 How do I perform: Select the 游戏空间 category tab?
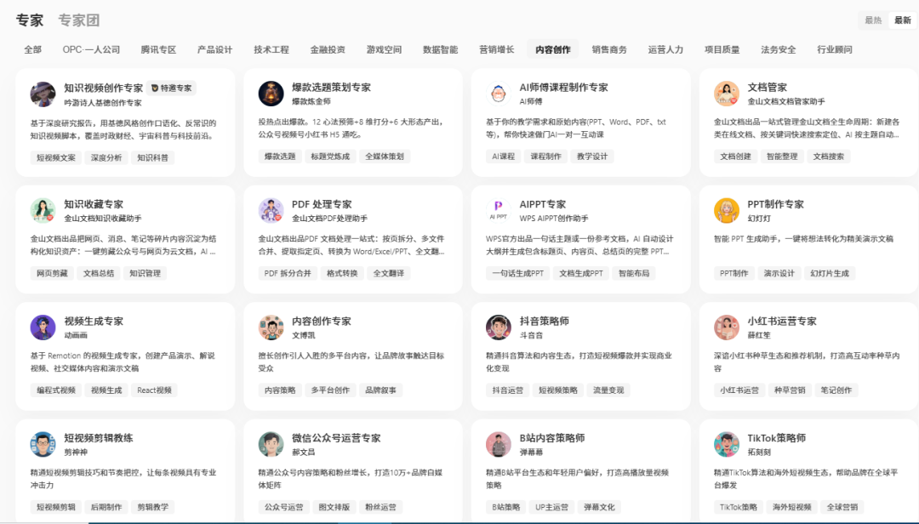(384, 49)
